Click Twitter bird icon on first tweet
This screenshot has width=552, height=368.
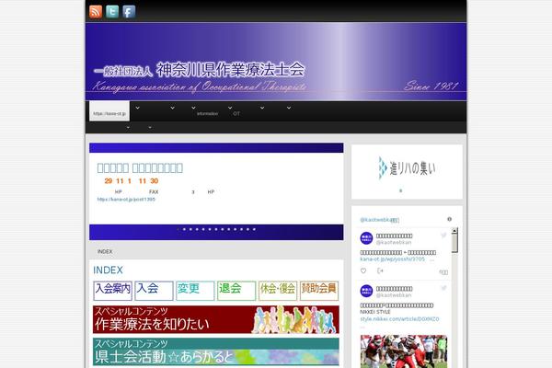click(443, 236)
